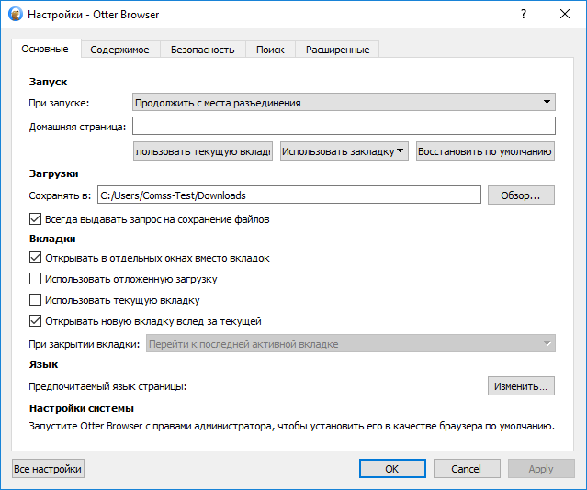Click the Обзор... browse button
The width and height of the screenshot is (587, 490).
coord(521,195)
